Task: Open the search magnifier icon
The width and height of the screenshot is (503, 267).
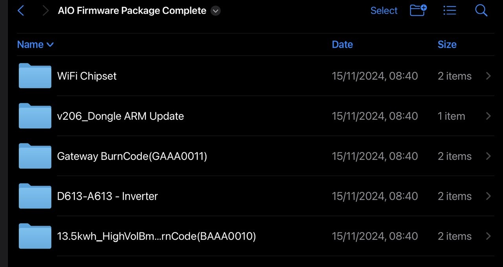Action: pos(481,11)
